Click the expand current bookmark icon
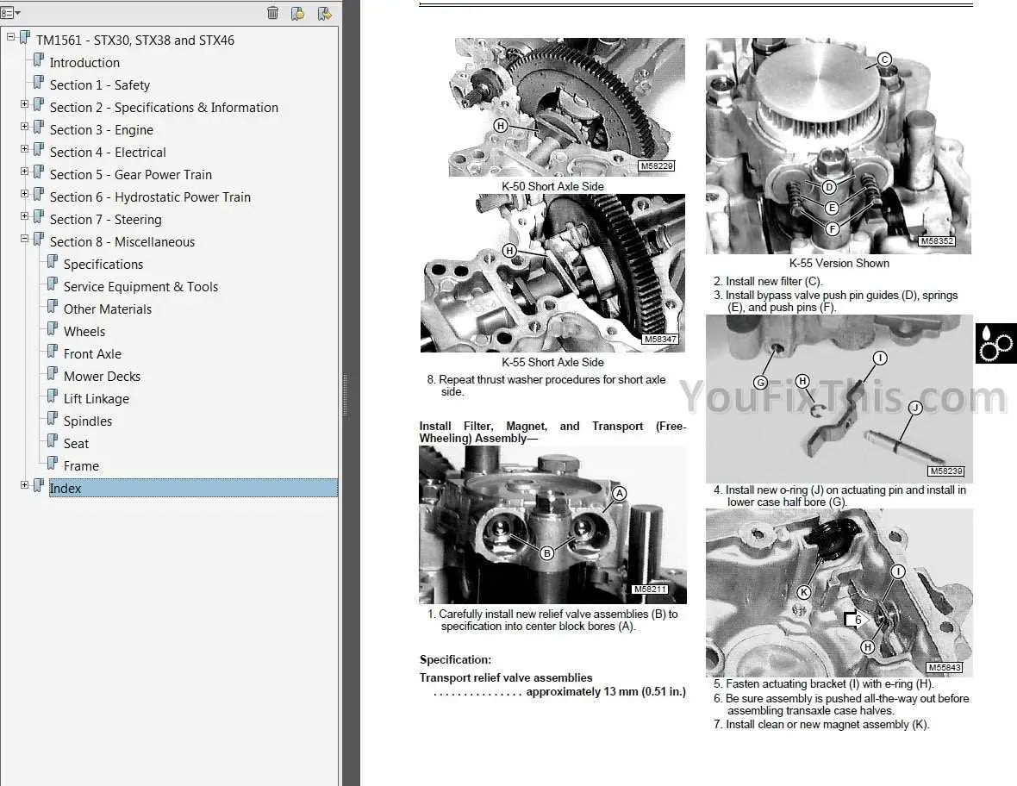The image size is (1017, 786). (325, 13)
